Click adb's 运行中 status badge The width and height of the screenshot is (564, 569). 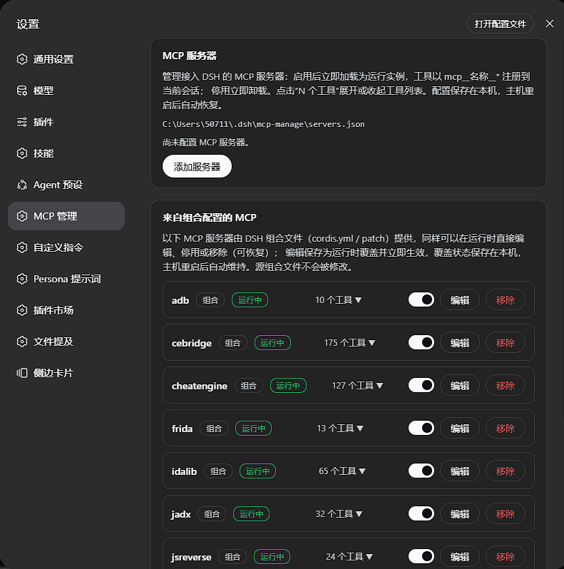250,300
